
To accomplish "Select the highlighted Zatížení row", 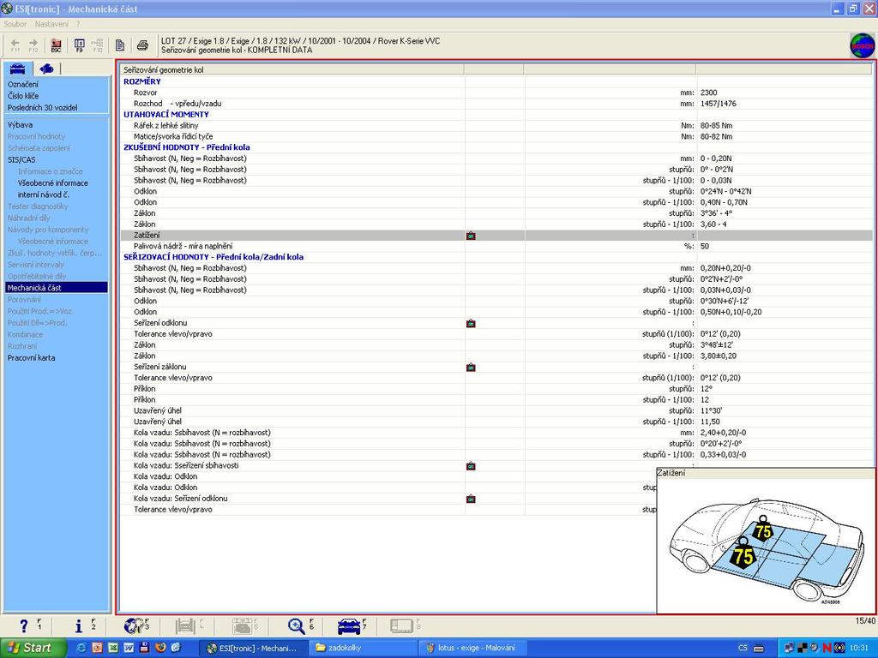I will click(496, 235).
